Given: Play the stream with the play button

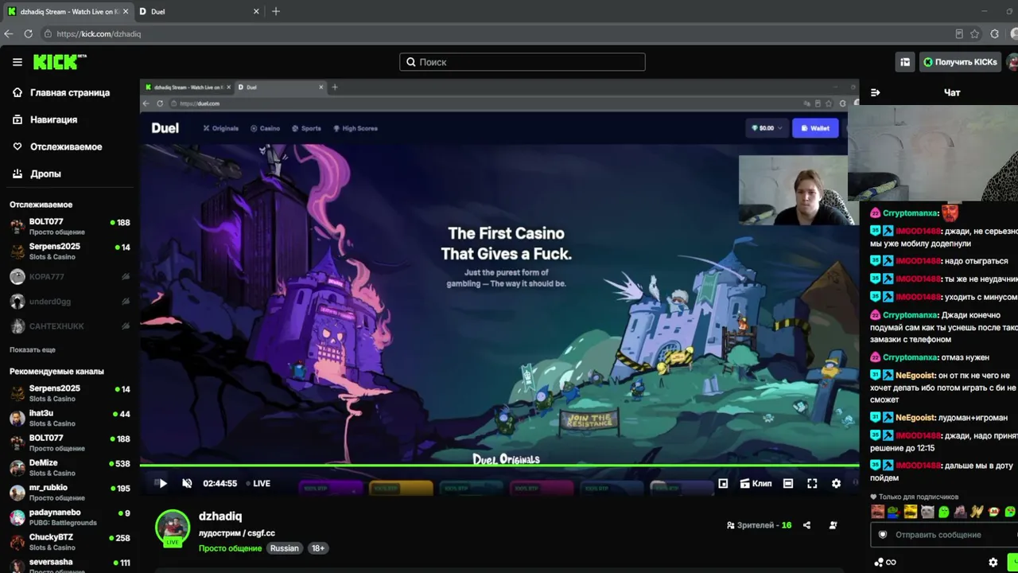Looking at the screenshot, I should [x=162, y=483].
